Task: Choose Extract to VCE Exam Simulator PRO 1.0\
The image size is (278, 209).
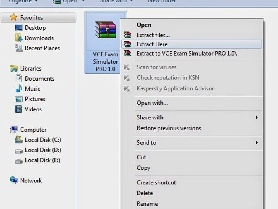Action: coord(192,53)
